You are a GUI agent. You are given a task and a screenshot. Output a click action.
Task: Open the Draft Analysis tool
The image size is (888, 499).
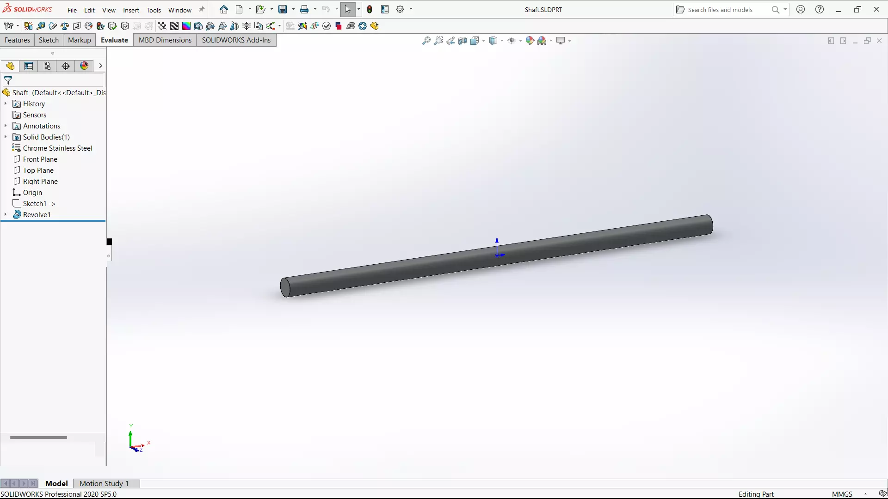point(198,26)
